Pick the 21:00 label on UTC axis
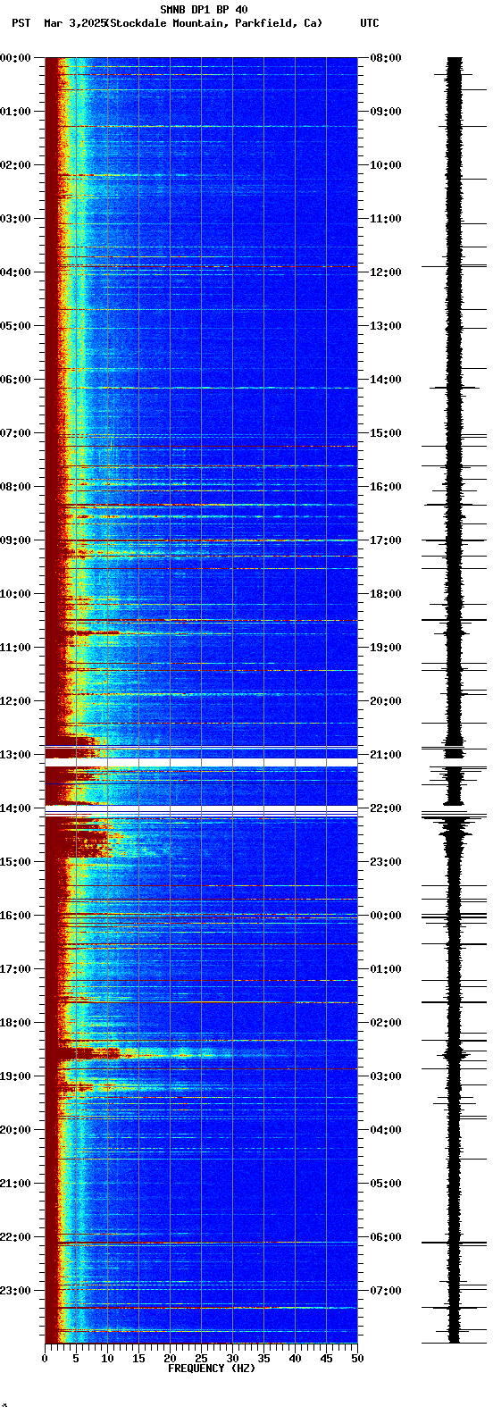493x1415 pixels. point(385,755)
